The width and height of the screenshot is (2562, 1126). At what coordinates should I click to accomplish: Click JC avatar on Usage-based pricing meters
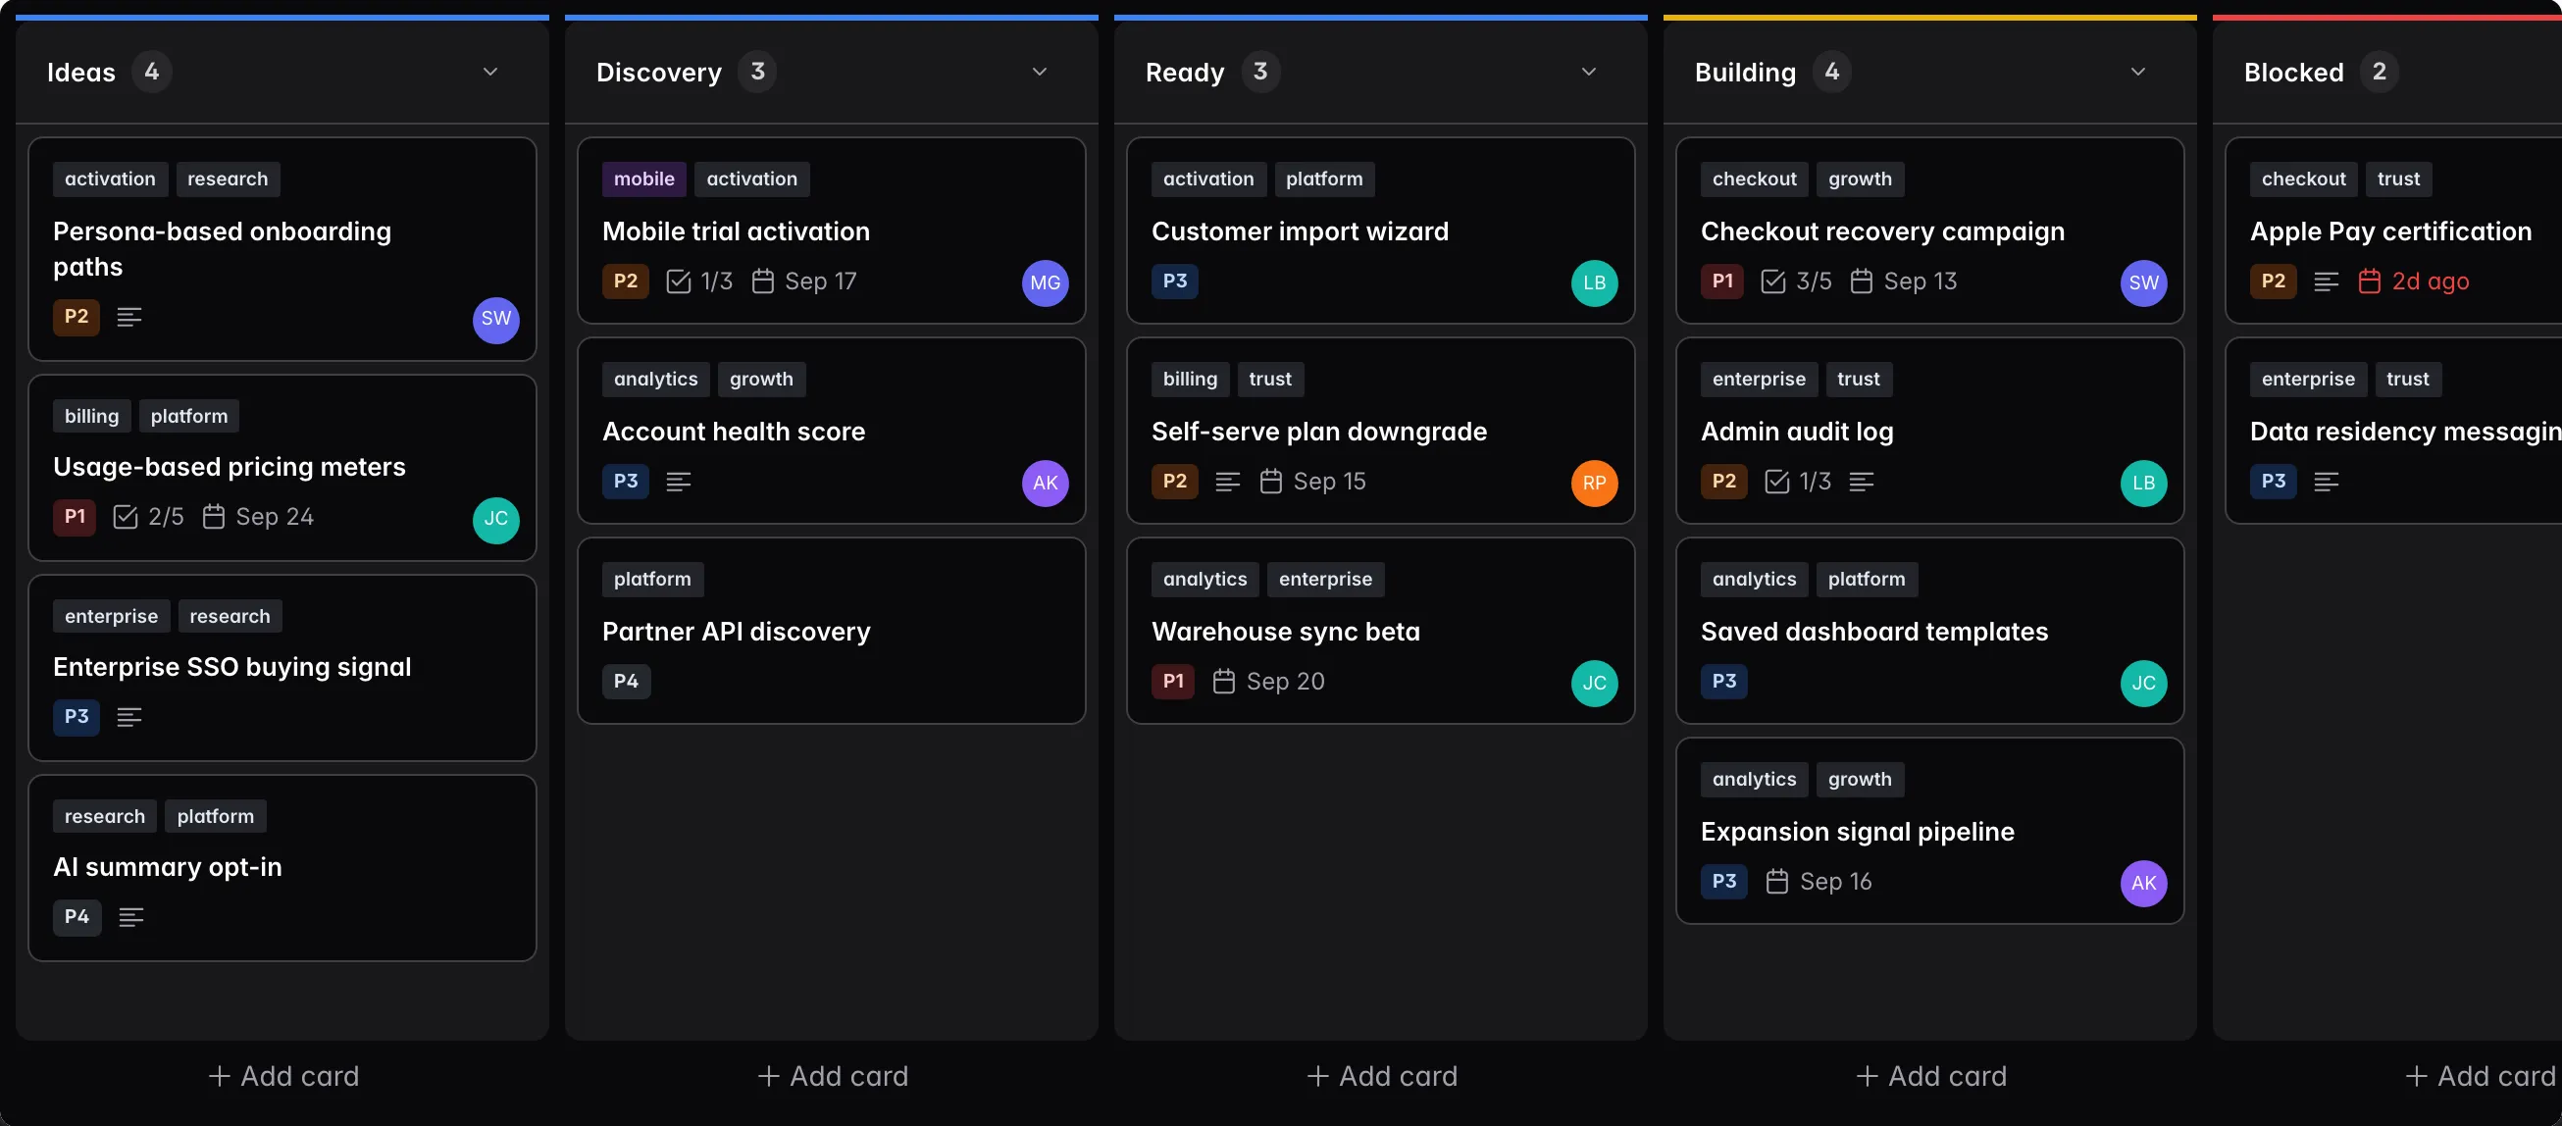click(x=495, y=519)
